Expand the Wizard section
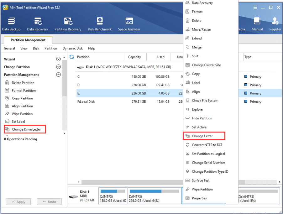Image resolution: width=283 pixels, height=214 pixels. pyautogui.click(x=58, y=59)
